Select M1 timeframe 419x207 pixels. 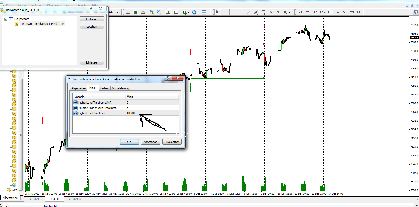(x=300, y=12)
